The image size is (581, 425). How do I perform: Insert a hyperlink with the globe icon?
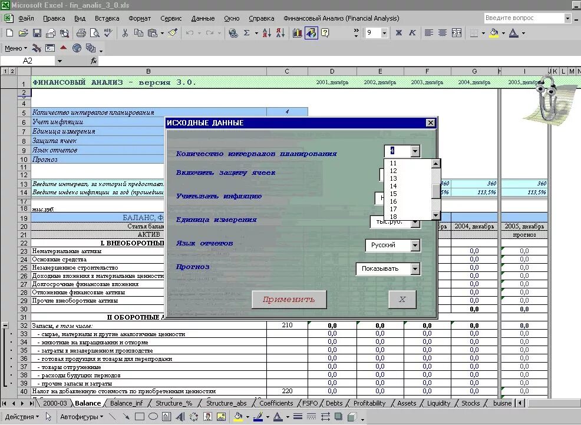[x=233, y=33]
